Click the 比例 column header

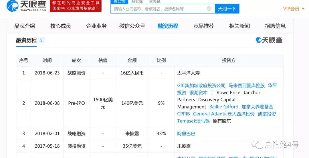pyautogui.click(x=161, y=60)
